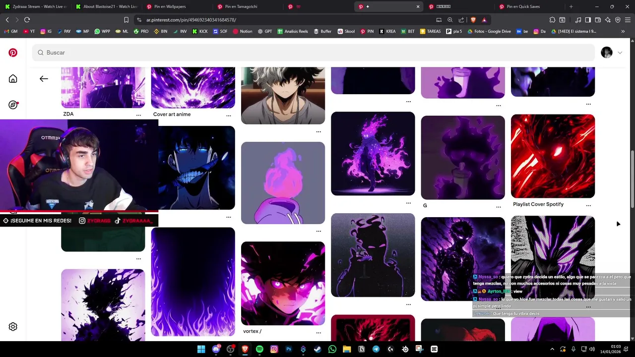Screen dimensions: 635x357
Task: Open more options for Cover art anime pin
Action: 229,116
